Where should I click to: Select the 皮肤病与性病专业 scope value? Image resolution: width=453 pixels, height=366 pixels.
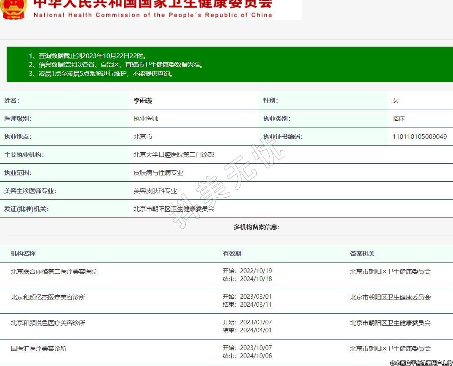pyautogui.click(x=158, y=173)
